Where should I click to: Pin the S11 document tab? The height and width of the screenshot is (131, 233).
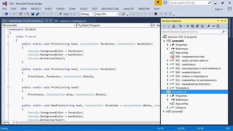coord(47,21)
